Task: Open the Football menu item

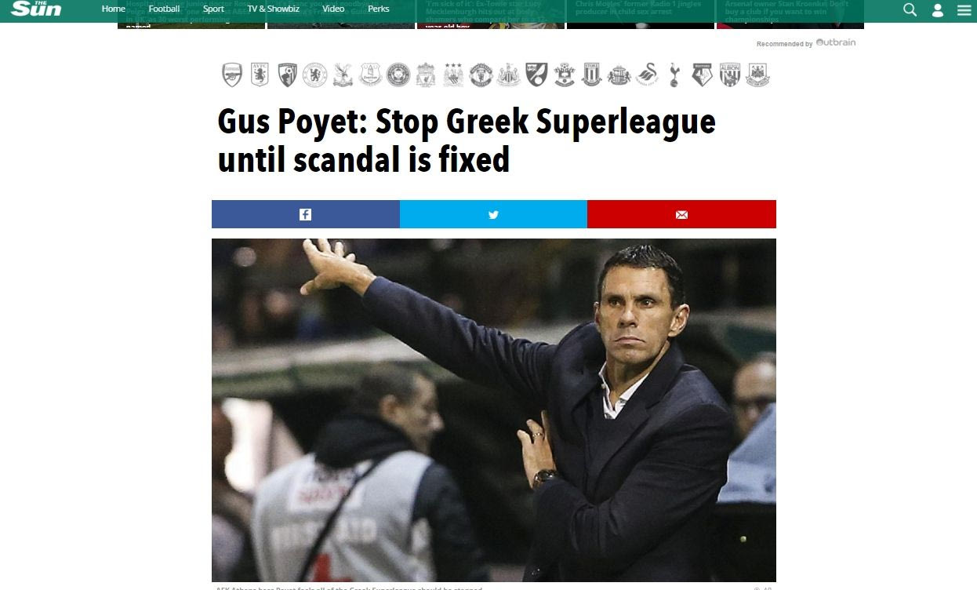Action: click(164, 9)
